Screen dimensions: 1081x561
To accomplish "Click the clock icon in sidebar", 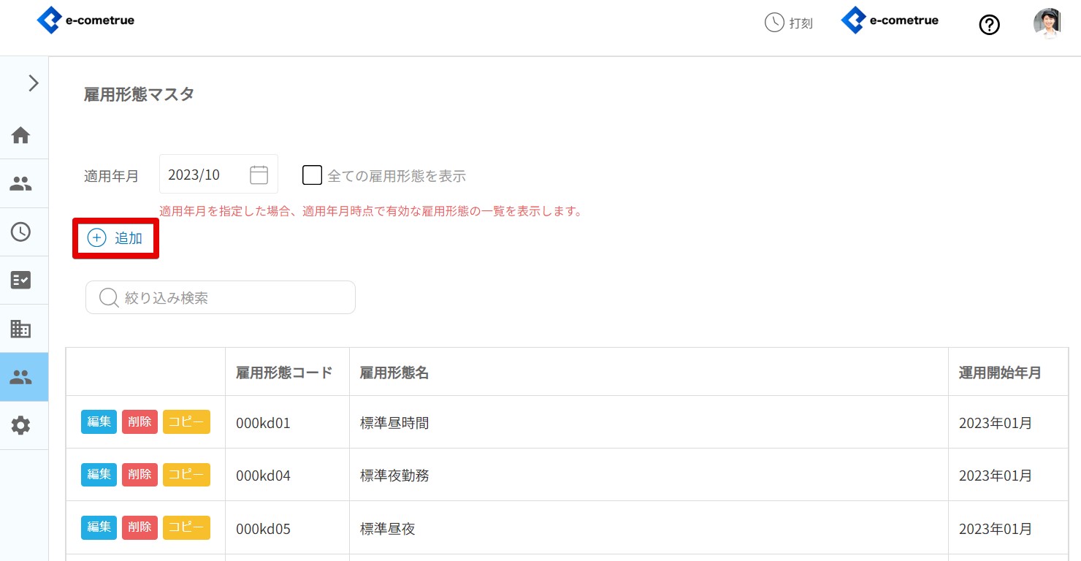I will [x=20, y=232].
